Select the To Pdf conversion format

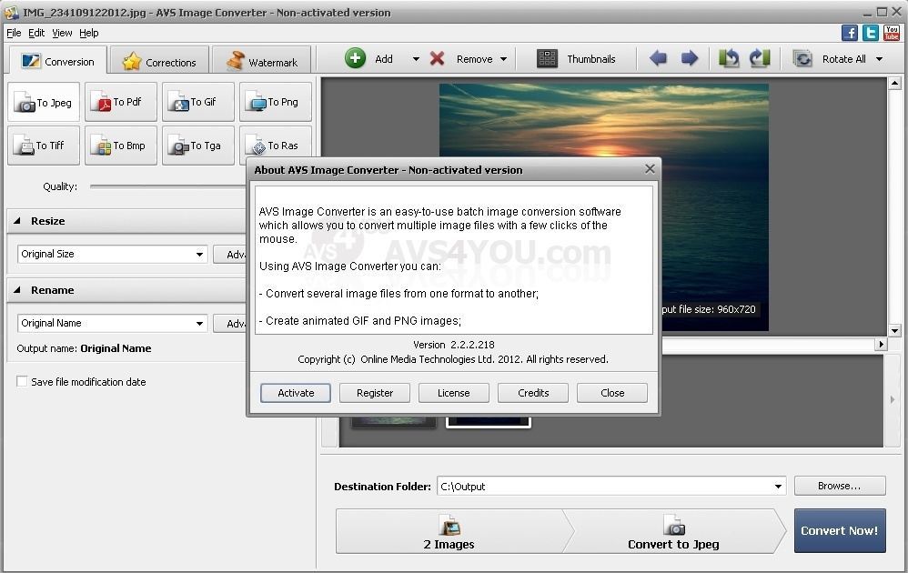click(x=120, y=102)
